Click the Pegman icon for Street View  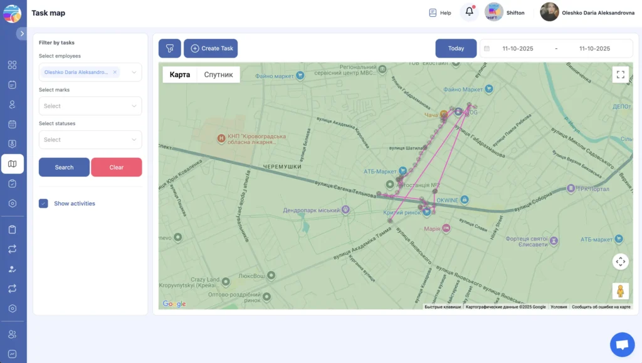point(620,290)
